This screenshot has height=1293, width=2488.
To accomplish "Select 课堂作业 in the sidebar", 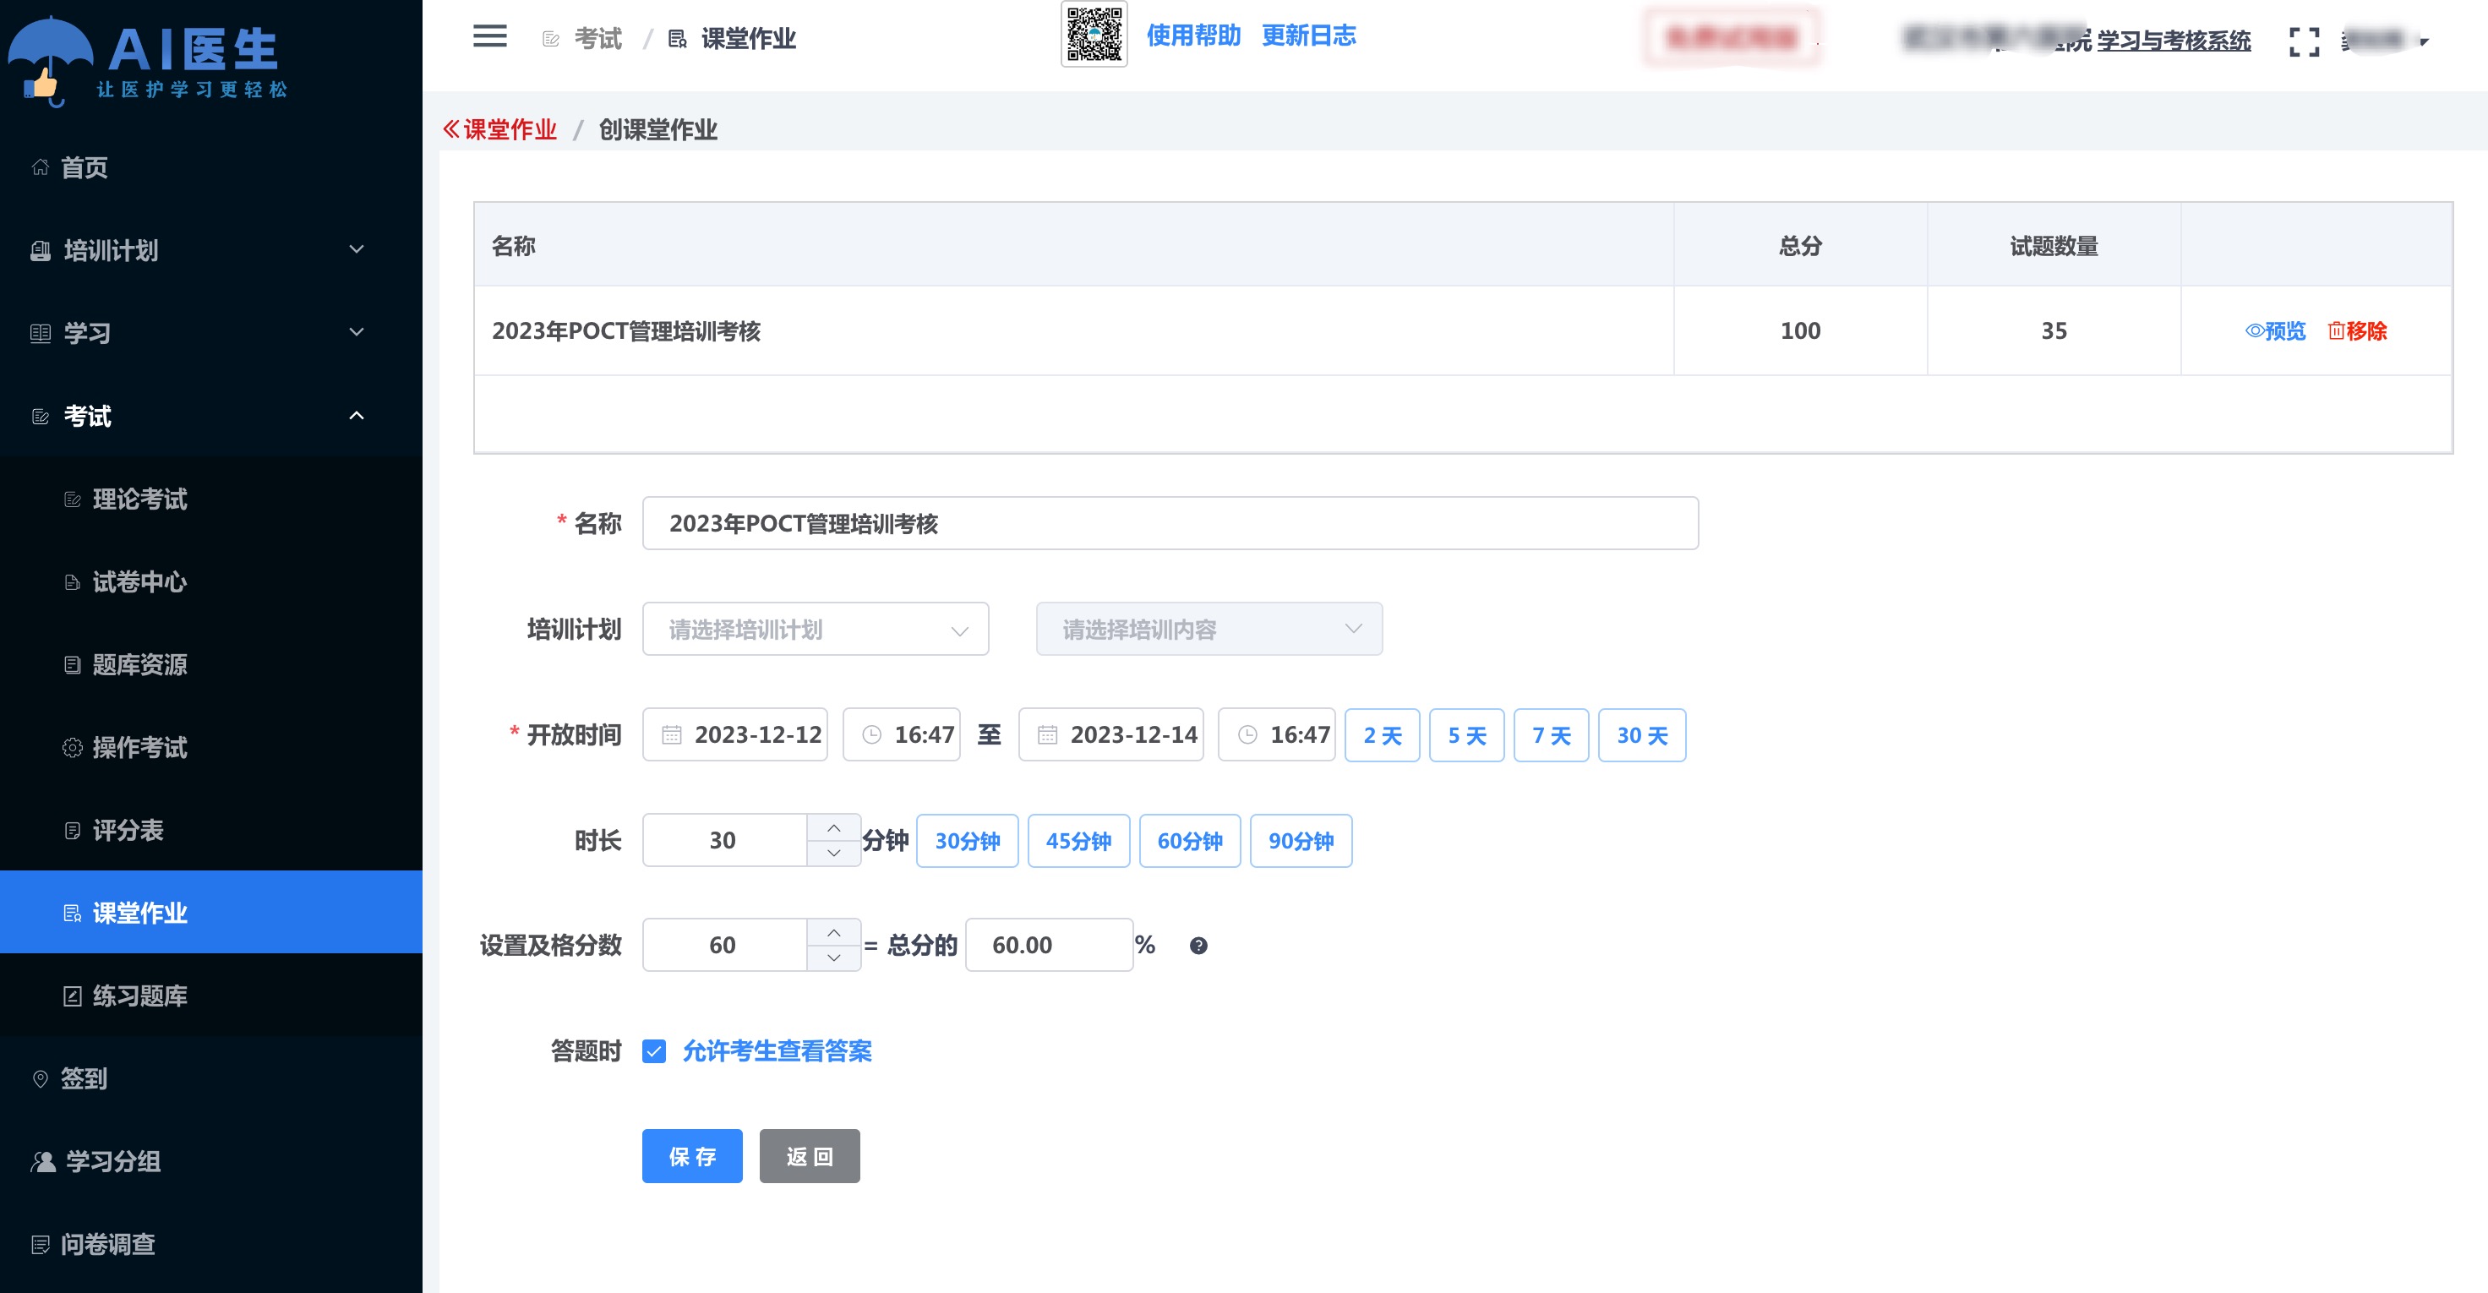I will [211, 913].
